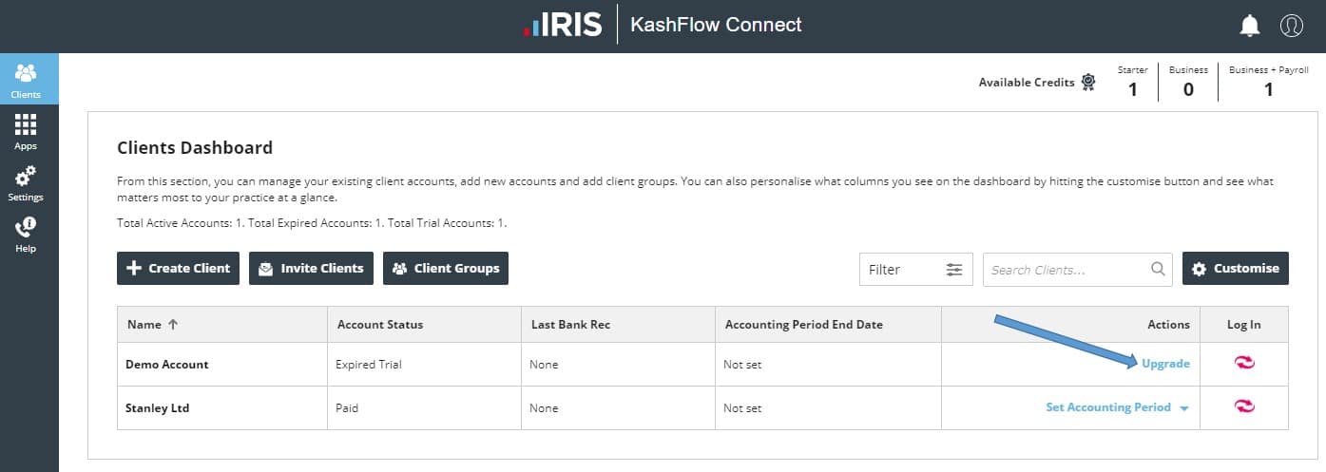Go to Settings in the sidebar

26,182
